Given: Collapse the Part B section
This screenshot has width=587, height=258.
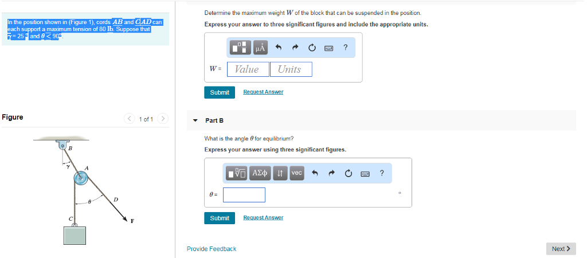Looking at the screenshot, I should tap(195, 120).
